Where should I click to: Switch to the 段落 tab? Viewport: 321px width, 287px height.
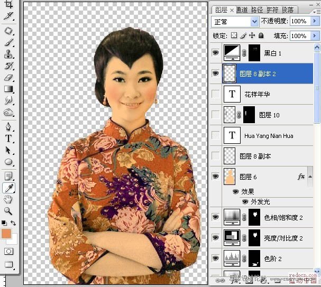288,10
